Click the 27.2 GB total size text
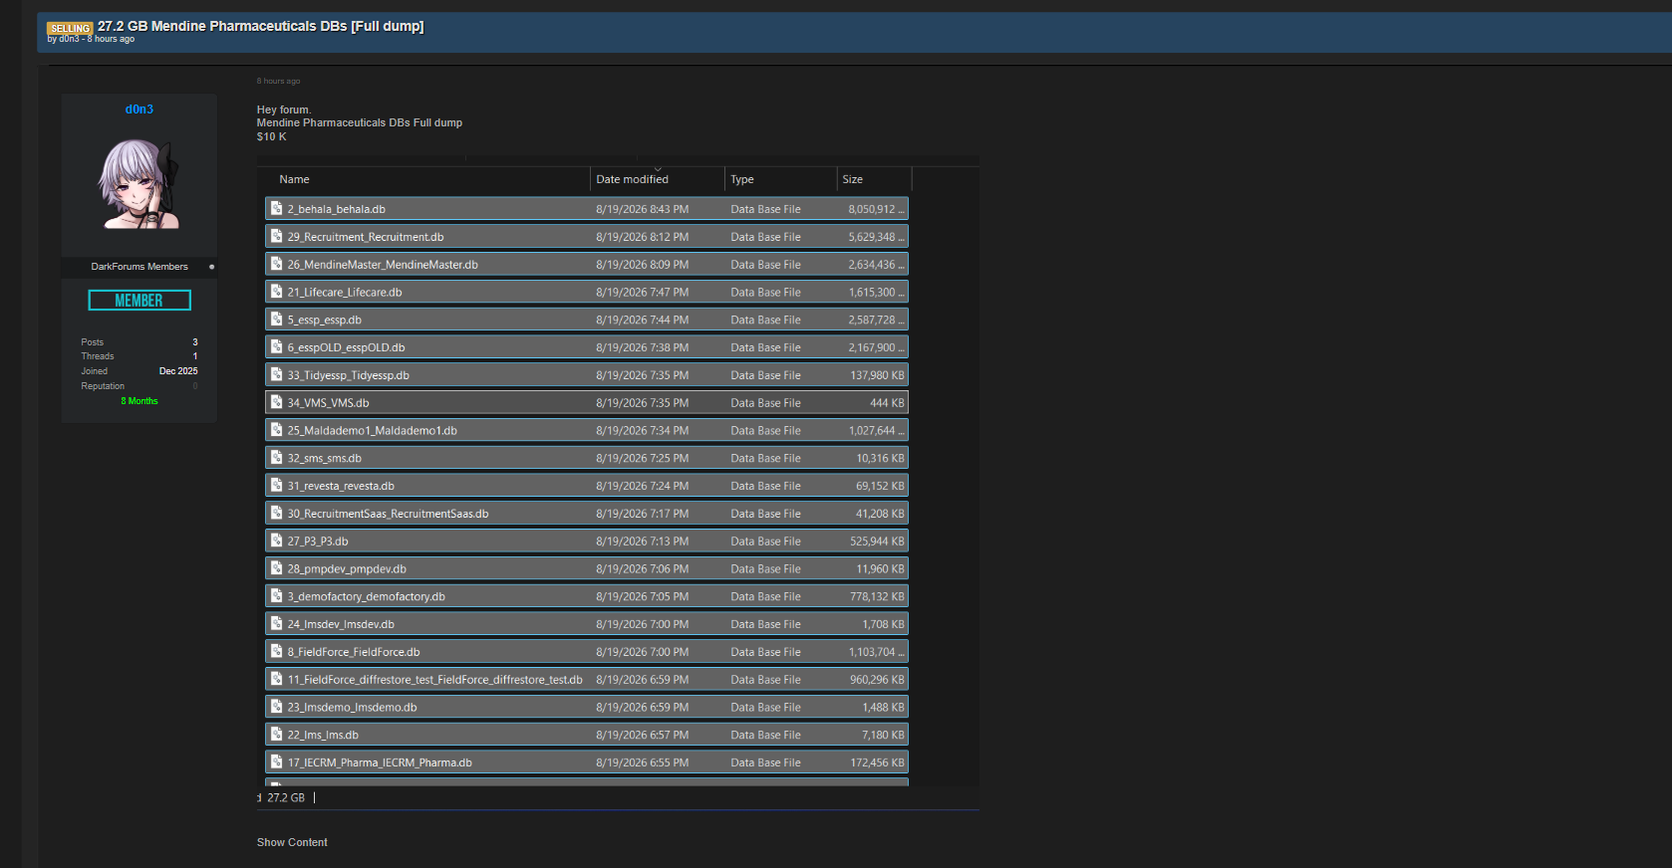The image size is (1672, 868). (x=286, y=797)
